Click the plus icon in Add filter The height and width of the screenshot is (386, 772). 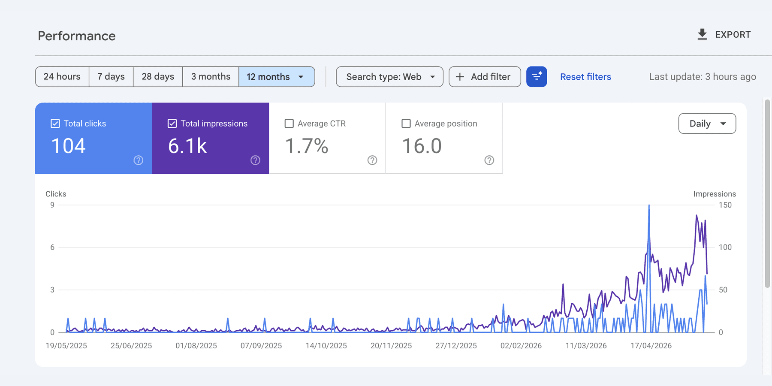tap(460, 77)
